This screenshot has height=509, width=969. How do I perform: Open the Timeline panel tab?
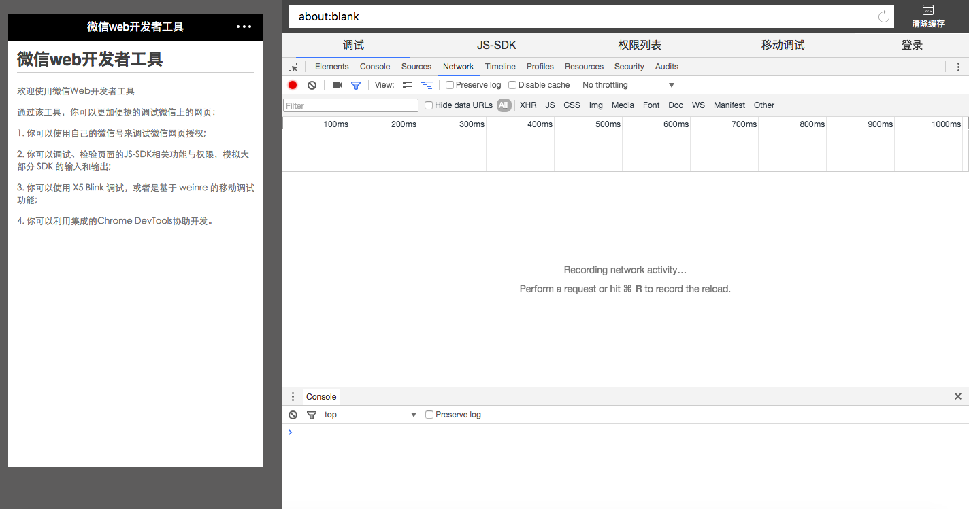pyautogui.click(x=500, y=67)
